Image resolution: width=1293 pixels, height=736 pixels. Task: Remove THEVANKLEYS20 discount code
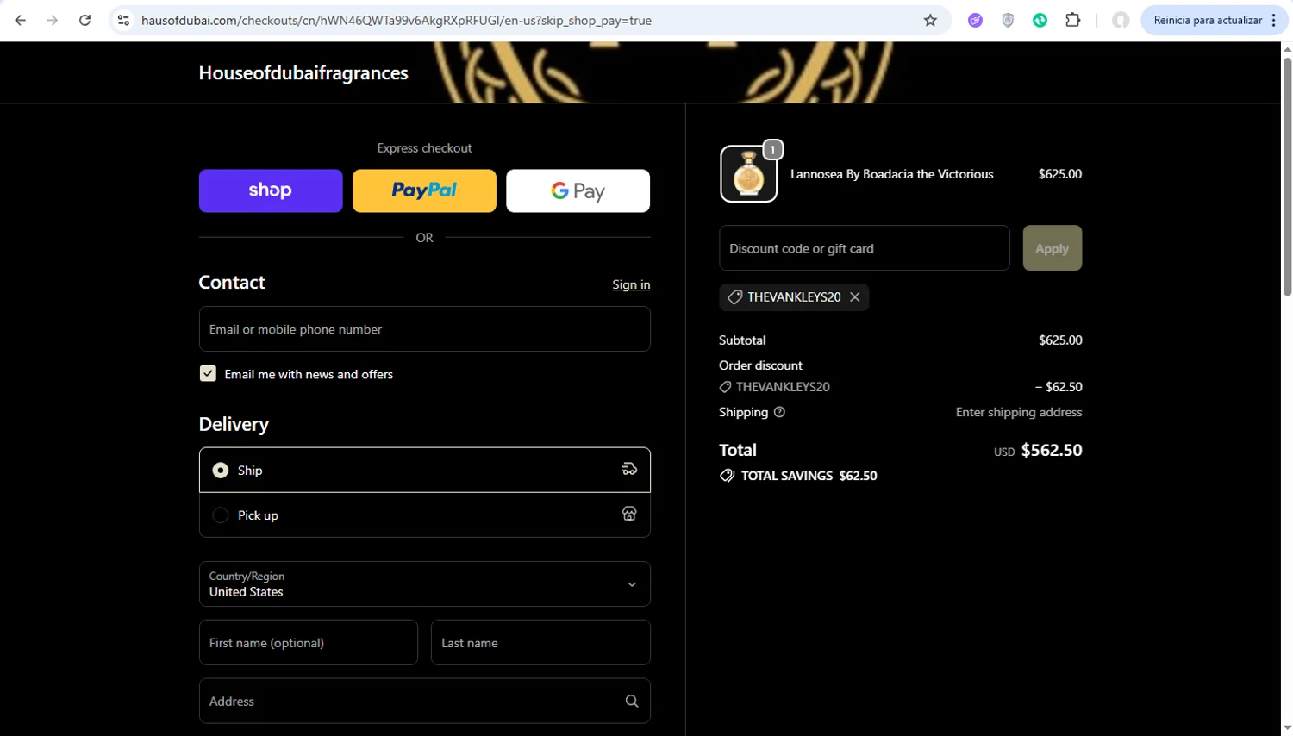(855, 296)
